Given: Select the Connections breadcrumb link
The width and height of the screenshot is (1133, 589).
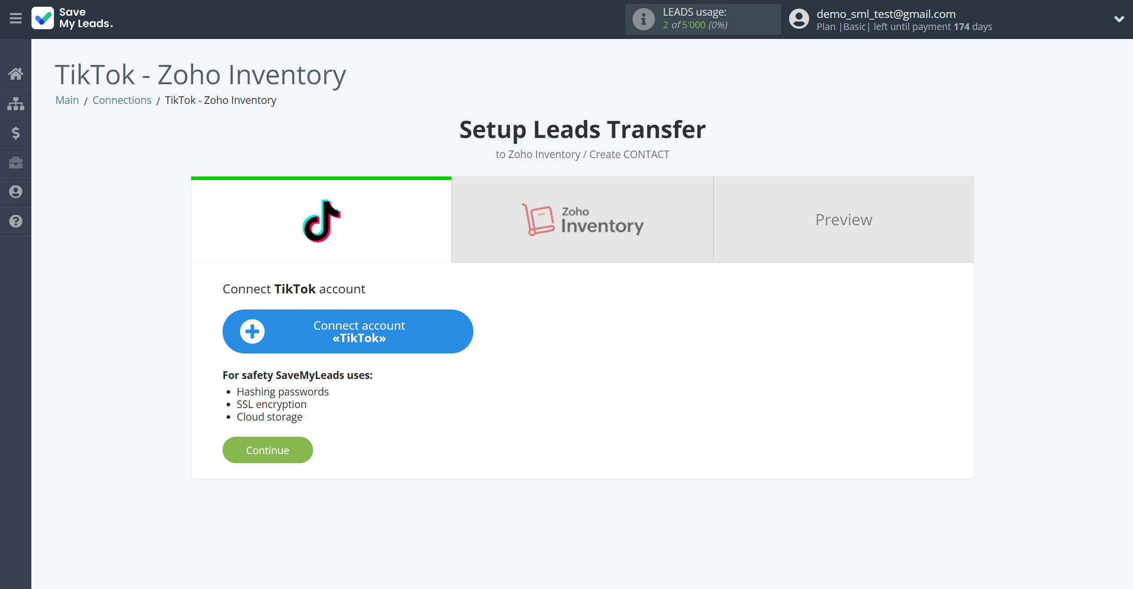Looking at the screenshot, I should pos(122,100).
